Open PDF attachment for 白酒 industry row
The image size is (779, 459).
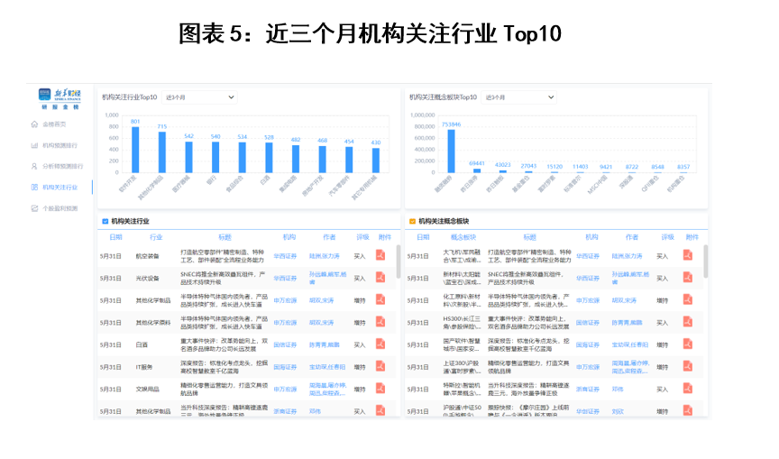tap(381, 344)
